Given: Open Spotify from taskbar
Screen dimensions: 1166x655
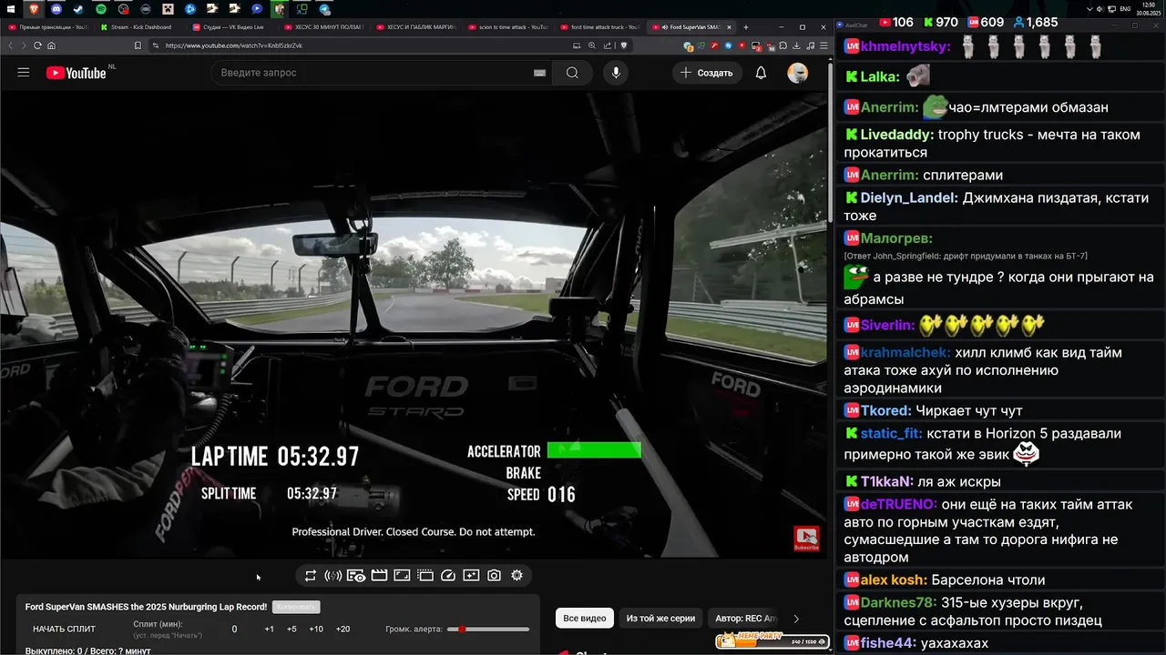Looking at the screenshot, I should [x=100, y=9].
